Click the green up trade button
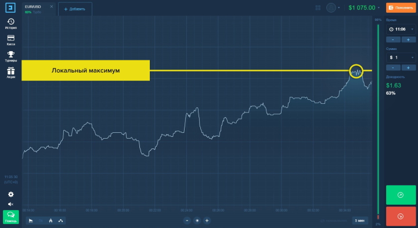Screen dimensions: 418x228 point(401,195)
